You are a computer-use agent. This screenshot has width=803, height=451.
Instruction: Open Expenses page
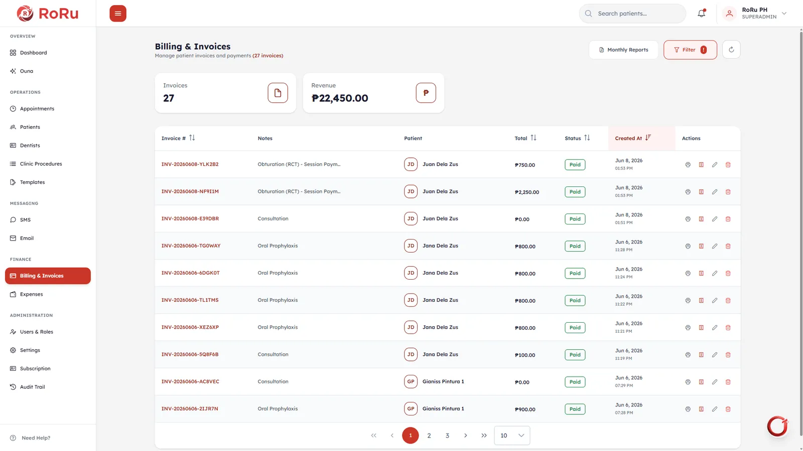pyautogui.click(x=48, y=294)
